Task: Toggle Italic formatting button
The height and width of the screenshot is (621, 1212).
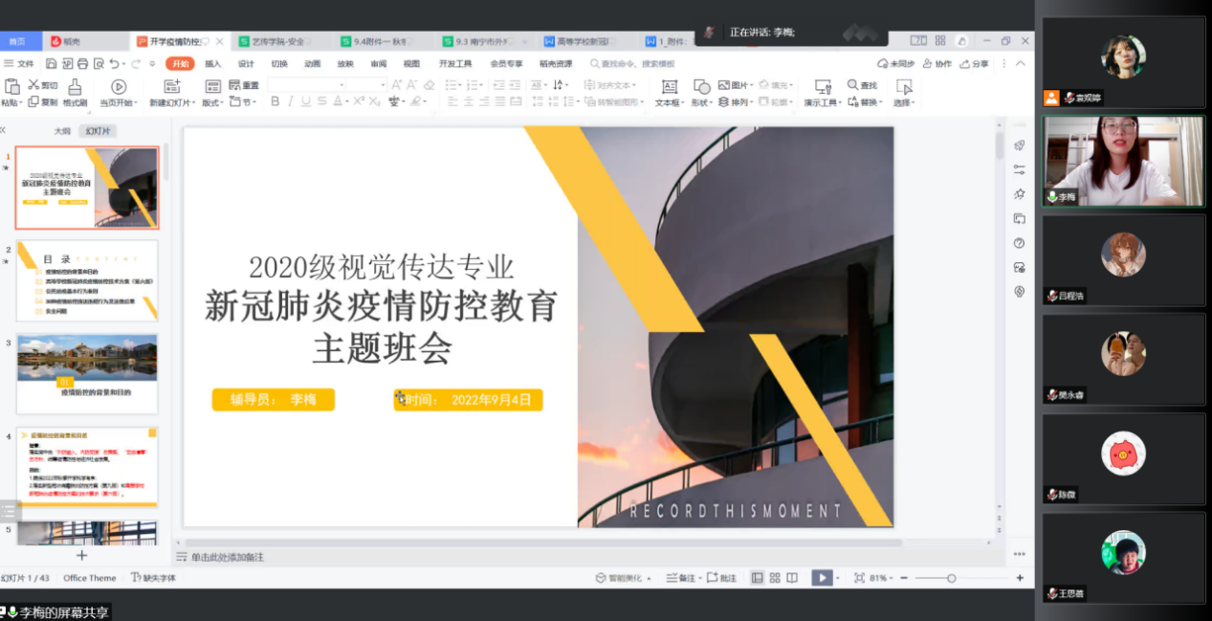Action: point(291,101)
